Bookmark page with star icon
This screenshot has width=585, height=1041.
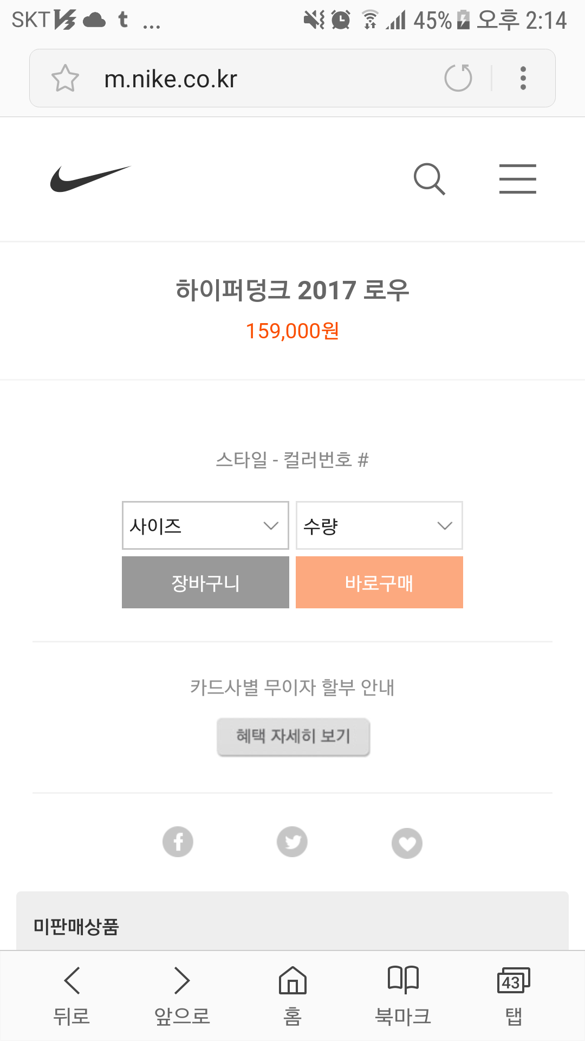point(65,79)
